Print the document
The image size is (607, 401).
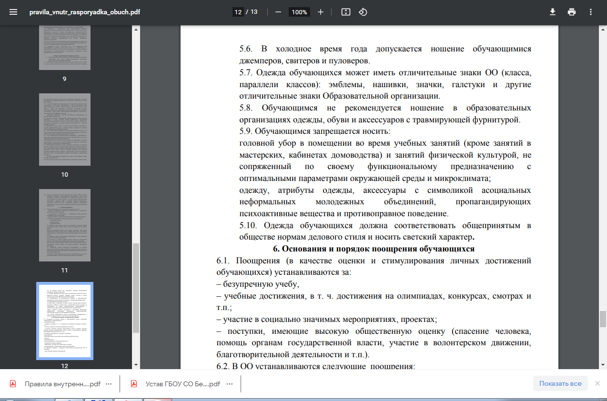[572, 12]
